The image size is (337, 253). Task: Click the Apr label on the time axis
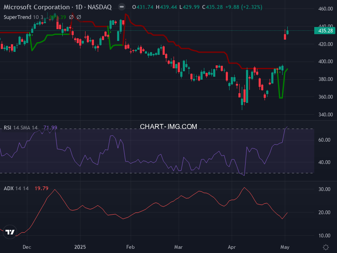232,247
